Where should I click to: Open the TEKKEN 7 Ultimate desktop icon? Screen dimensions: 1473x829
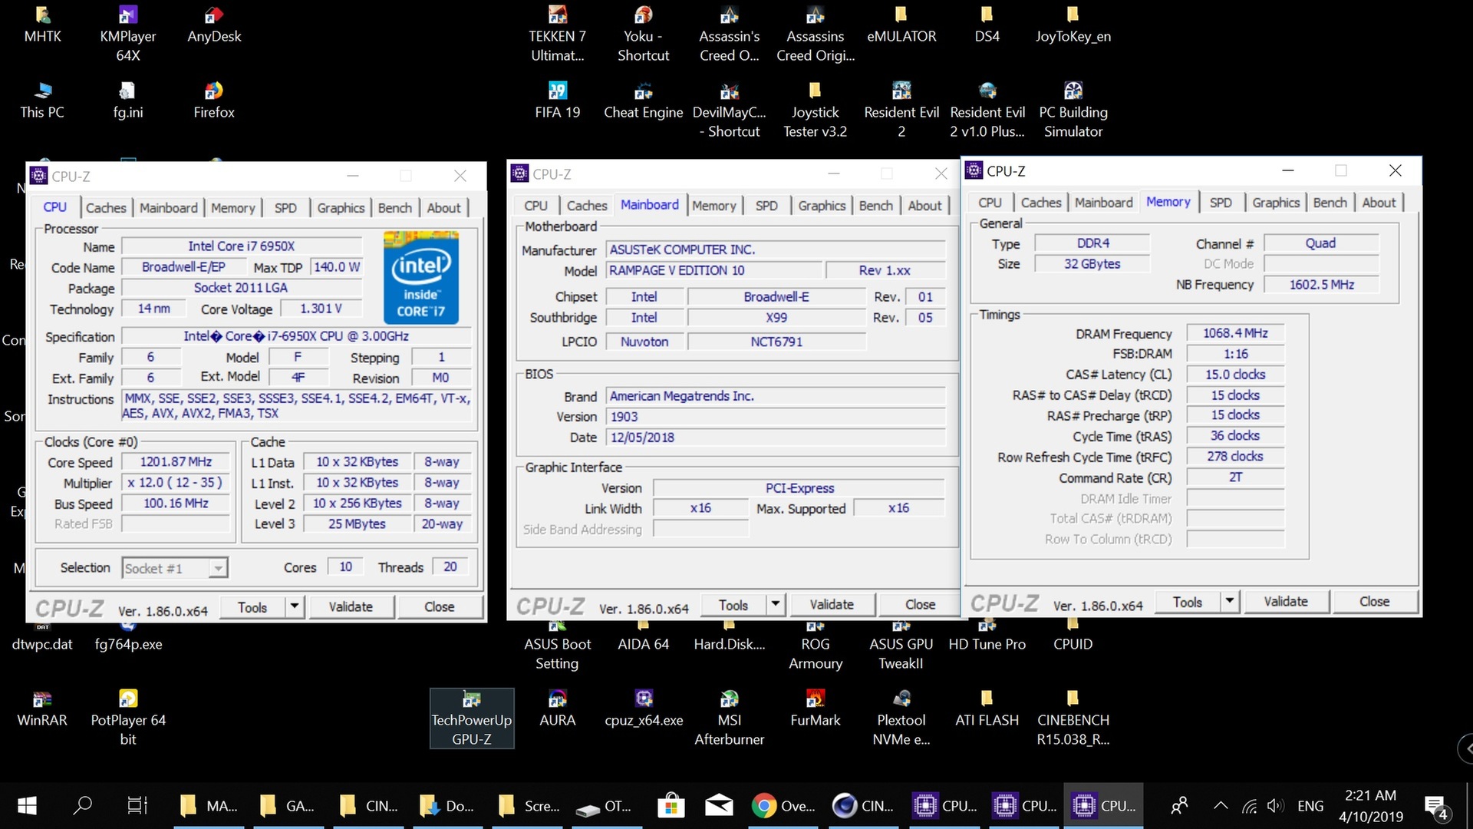coord(558,35)
